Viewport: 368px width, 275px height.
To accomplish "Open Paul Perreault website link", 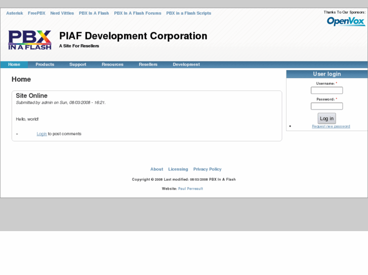I will click(x=190, y=189).
